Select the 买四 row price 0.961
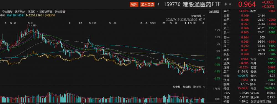Screen dimensions: 277x104 pos(245,50)
